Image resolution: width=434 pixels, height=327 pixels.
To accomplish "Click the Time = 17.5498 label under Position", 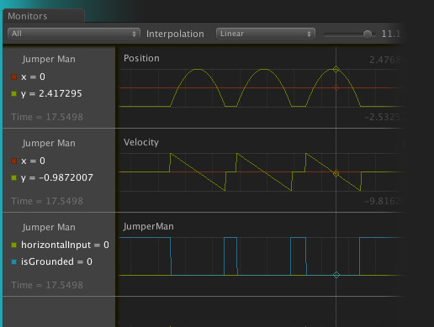I will (x=47, y=117).
